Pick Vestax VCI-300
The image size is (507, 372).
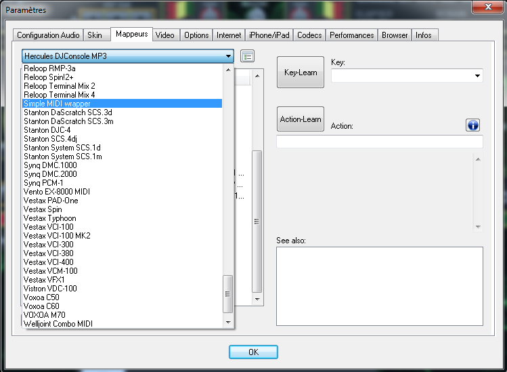(123, 245)
